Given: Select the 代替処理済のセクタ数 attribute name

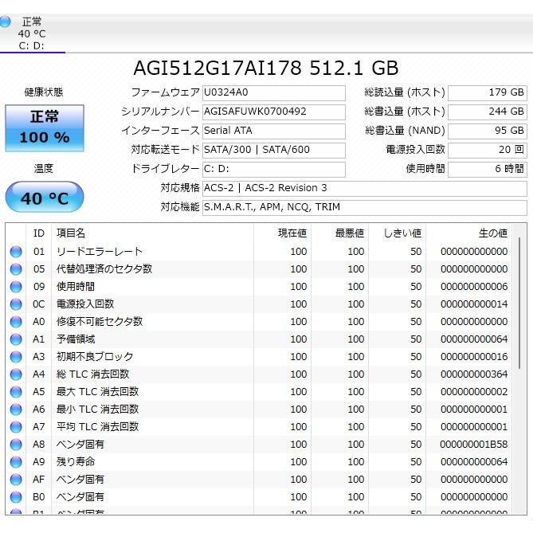Looking at the screenshot, I should (104, 269).
